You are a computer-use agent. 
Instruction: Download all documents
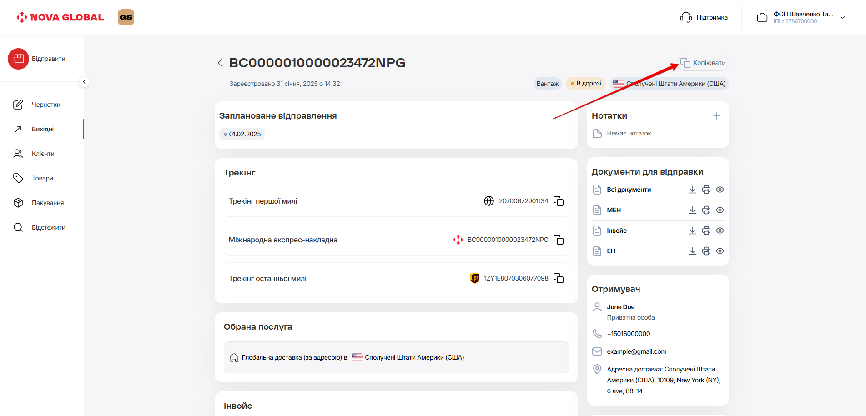tap(692, 190)
